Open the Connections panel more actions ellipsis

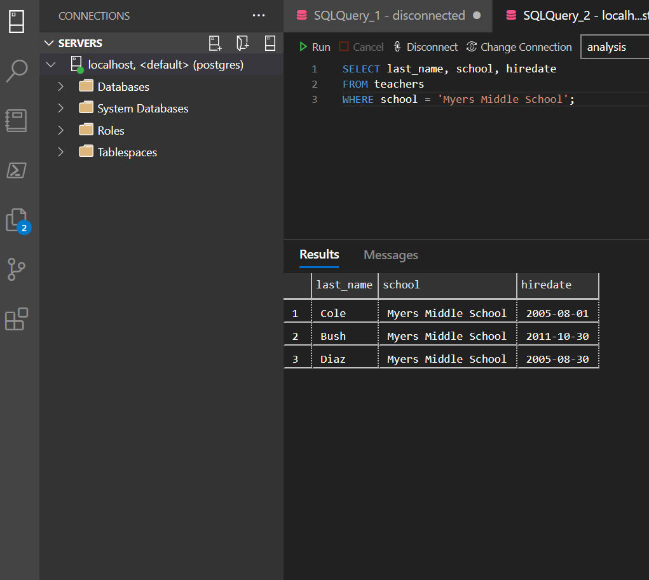tap(259, 16)
